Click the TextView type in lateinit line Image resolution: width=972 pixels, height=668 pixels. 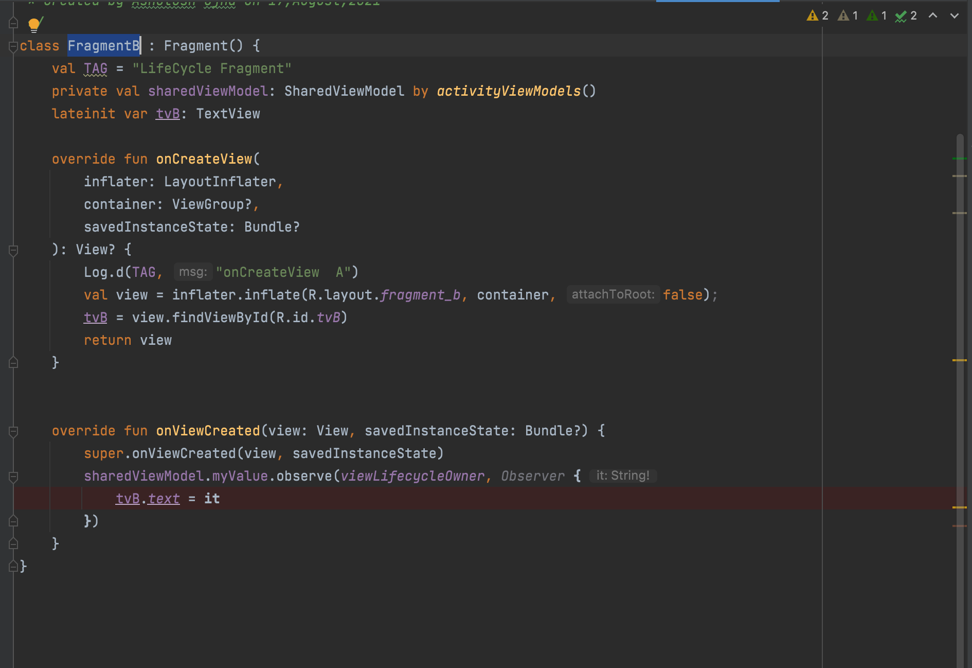[x=228, y=114]
